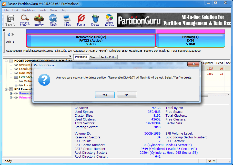233x165 pixels.
Task: Create a New Partition via toolbar
Action: (67, 20)
